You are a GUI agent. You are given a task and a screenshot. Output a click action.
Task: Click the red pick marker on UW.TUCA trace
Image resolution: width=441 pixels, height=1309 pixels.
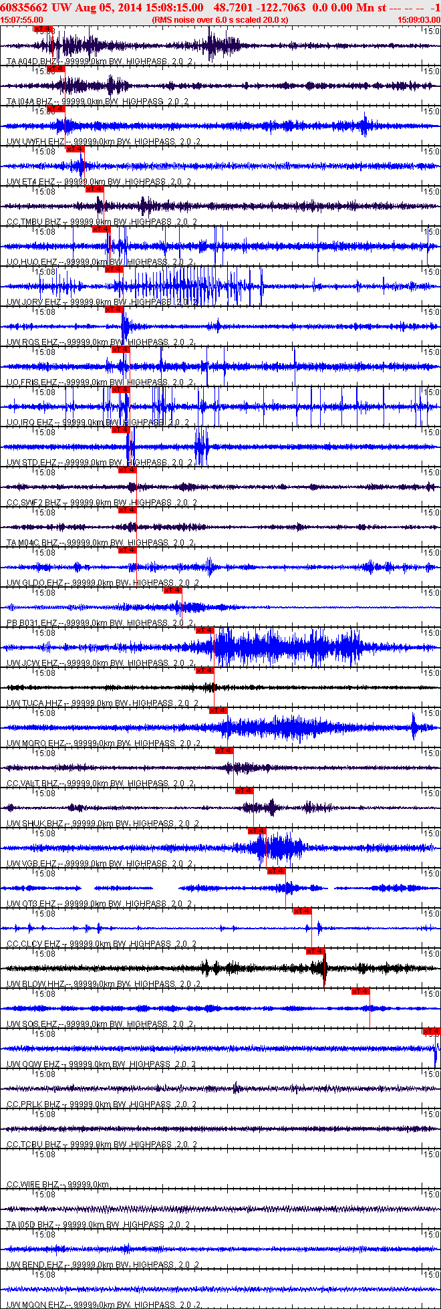tap(205, 671)
